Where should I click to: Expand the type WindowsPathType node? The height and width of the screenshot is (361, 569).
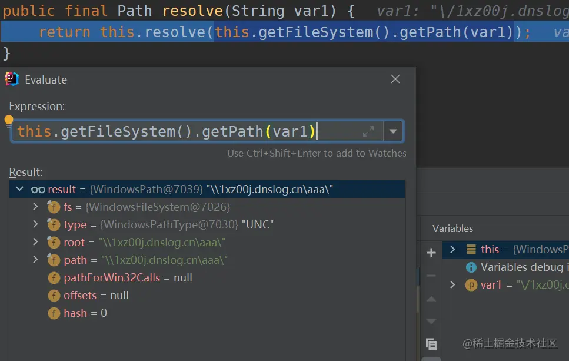tap(35, 224)
